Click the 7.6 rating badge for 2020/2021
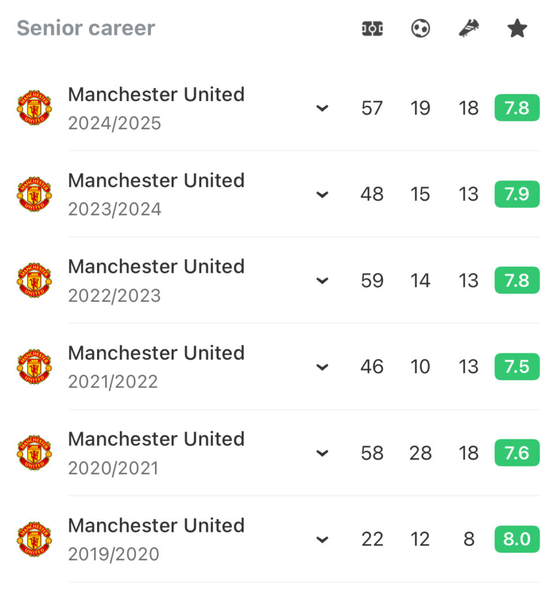The width and height of the screenshot is (557, 592). (x=517, y=453)
